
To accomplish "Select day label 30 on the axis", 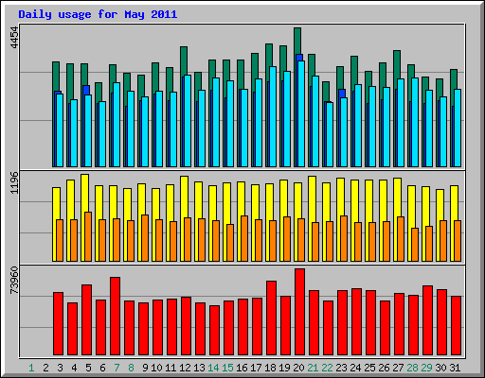I will point(440,368).
